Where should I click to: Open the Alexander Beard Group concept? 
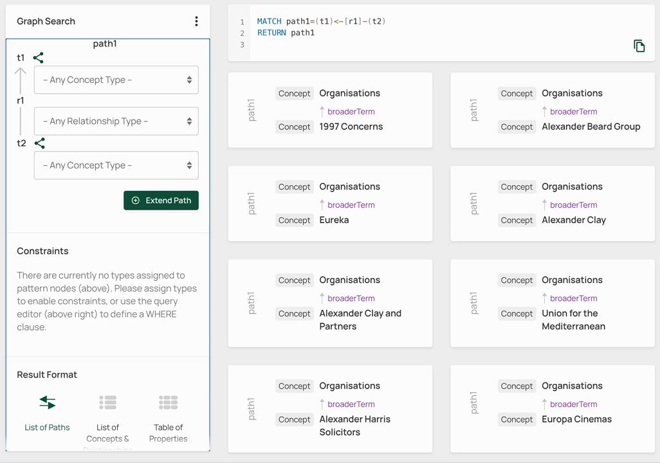point(591,126)
